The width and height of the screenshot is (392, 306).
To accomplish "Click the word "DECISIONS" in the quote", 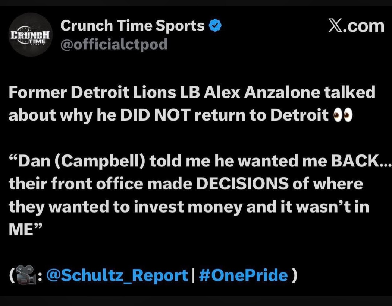I will click(242, 184).
